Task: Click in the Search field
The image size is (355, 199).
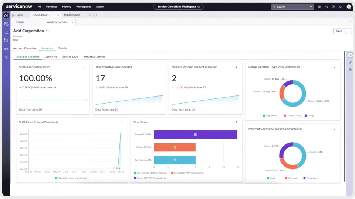Action: coord(290,7)
